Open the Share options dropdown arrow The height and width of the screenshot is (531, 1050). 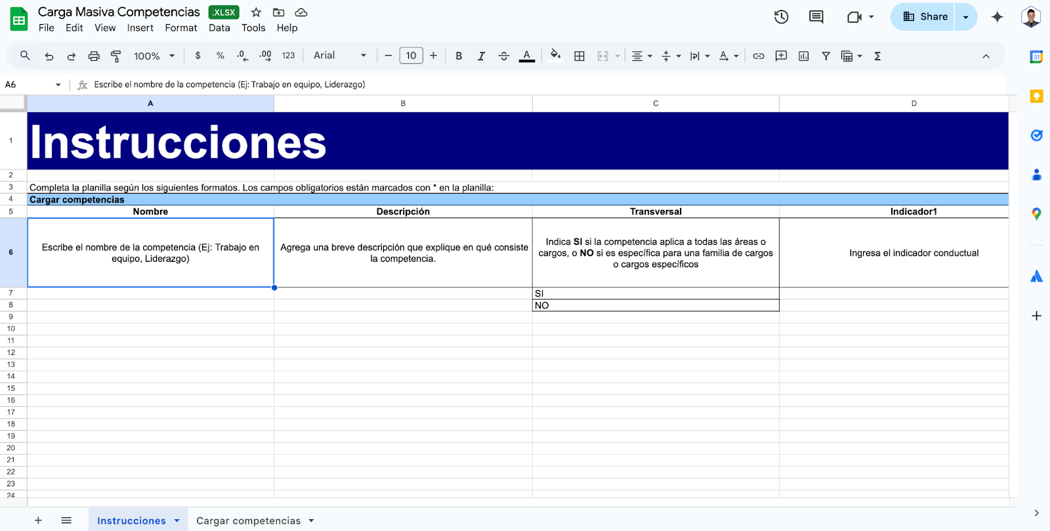pyautogui.click(x=965, y=17)
